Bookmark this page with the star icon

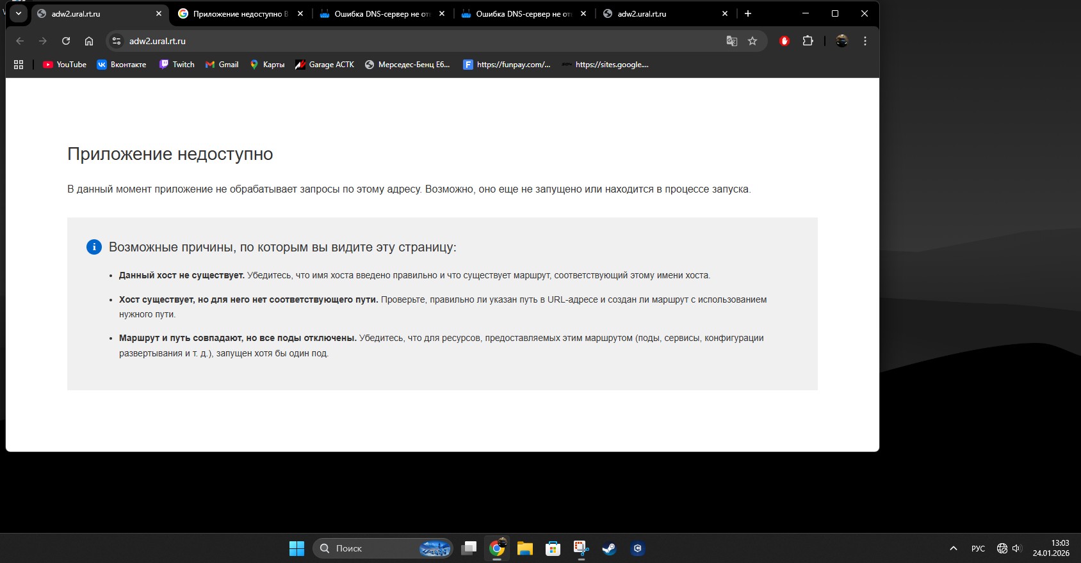point(752,41)
